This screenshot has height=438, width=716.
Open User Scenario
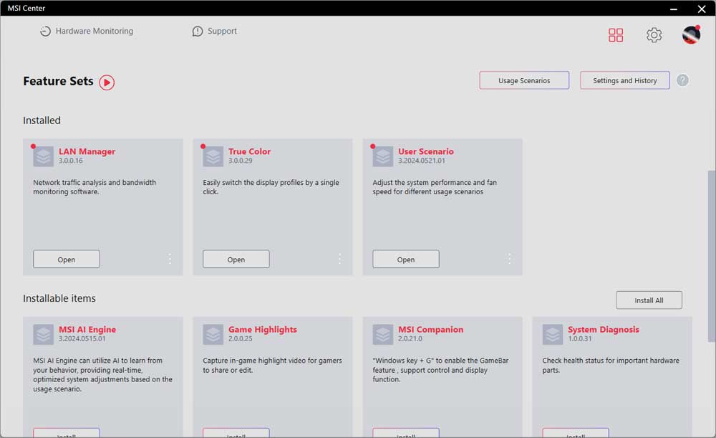pyautogui.click(x=406, y=260)
